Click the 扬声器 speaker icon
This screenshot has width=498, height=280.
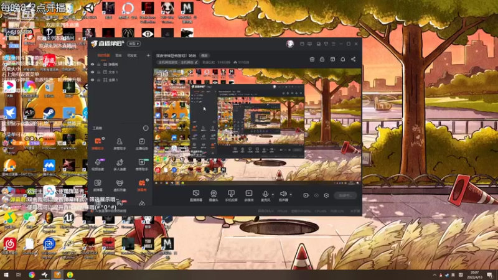pos(283,194)
